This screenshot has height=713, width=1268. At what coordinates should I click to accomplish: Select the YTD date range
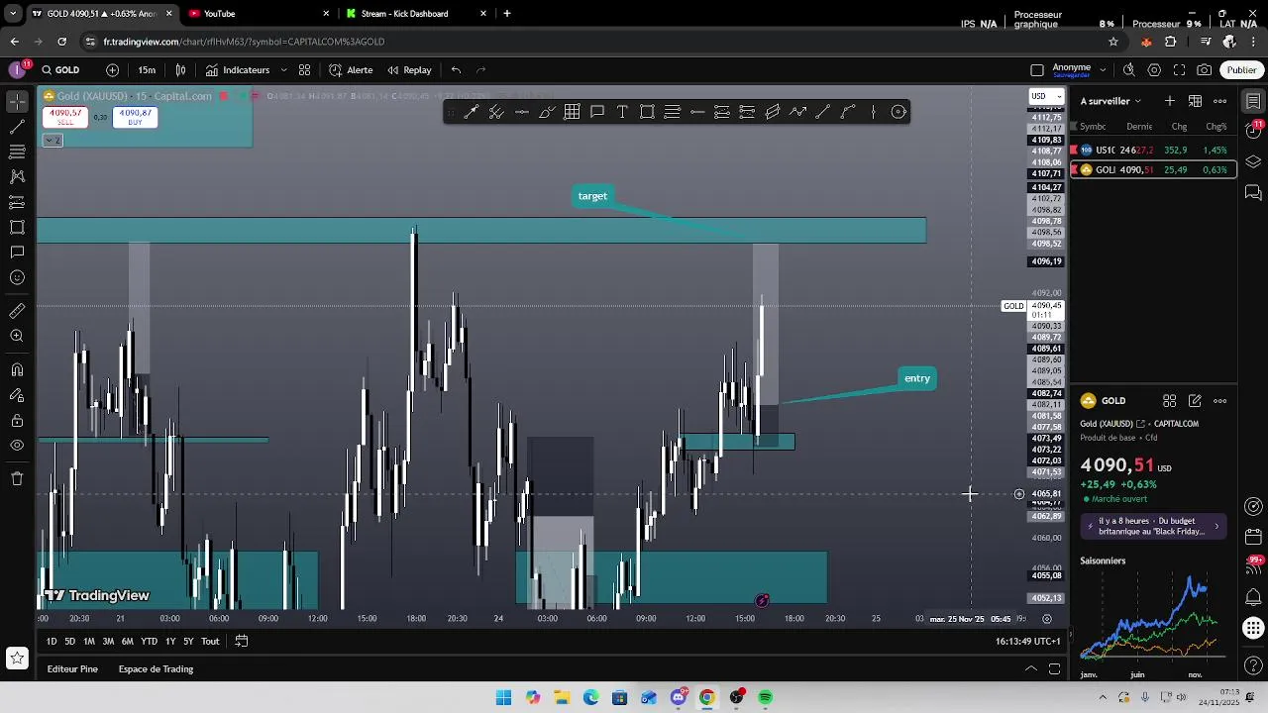pyautogui.click(x=149, y=642)
